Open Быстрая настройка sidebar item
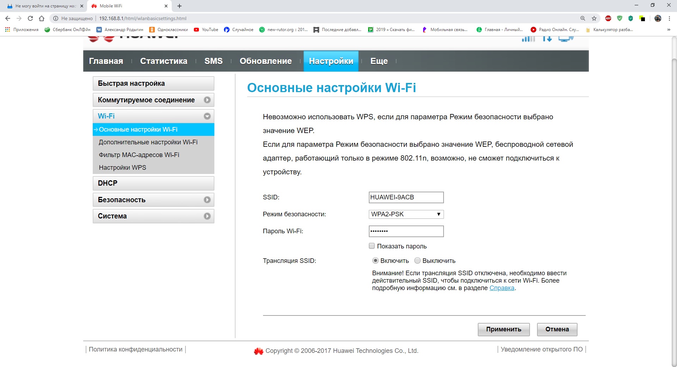The width and height of the screenshot is (677, 367). [x=153, y=84]
